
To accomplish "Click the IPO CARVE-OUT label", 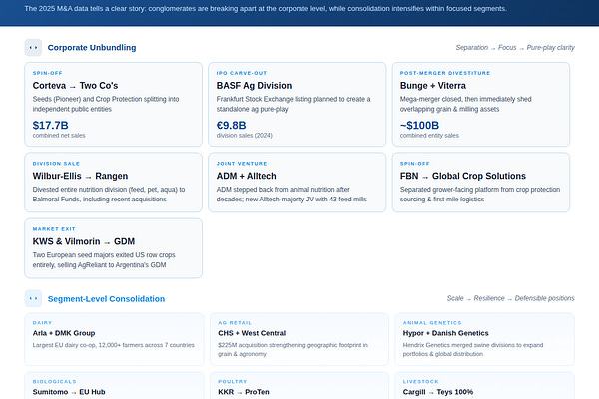I will pos(242,73).
